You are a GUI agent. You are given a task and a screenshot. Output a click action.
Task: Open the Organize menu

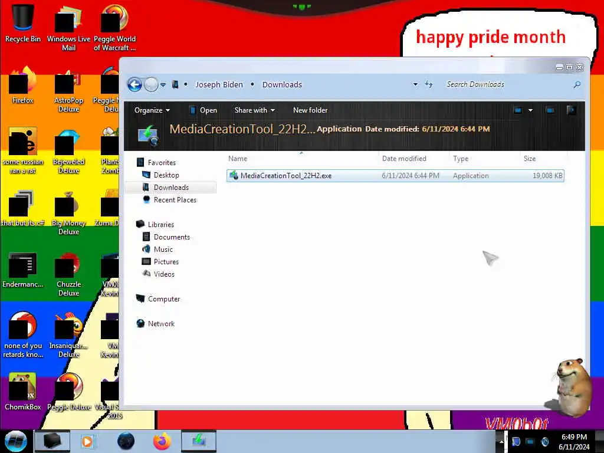pos(152,110)
